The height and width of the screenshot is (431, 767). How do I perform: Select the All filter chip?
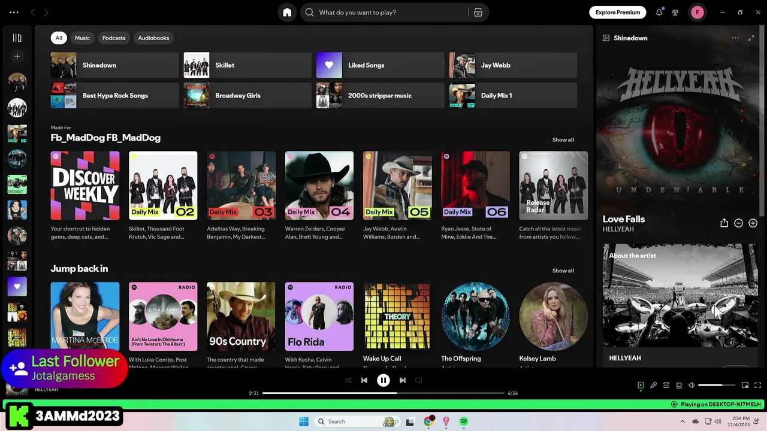tap(59, 38)
